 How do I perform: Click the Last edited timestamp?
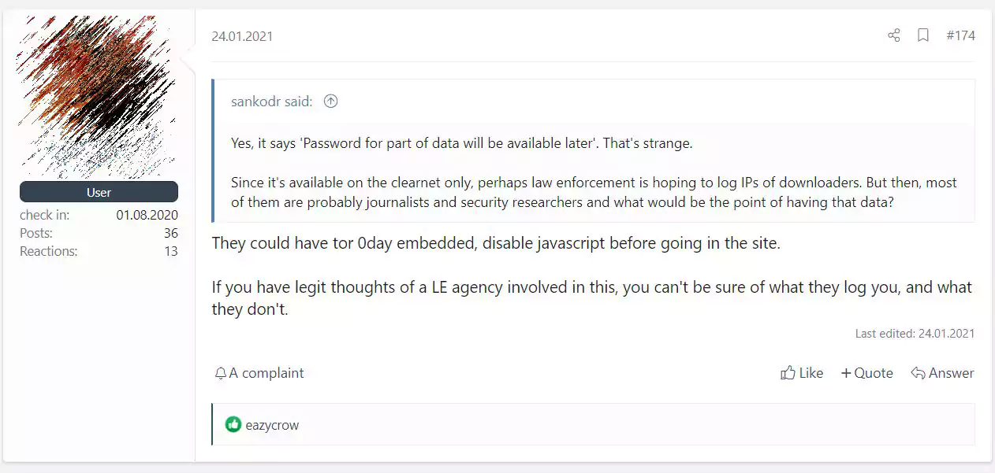[915, 334]
